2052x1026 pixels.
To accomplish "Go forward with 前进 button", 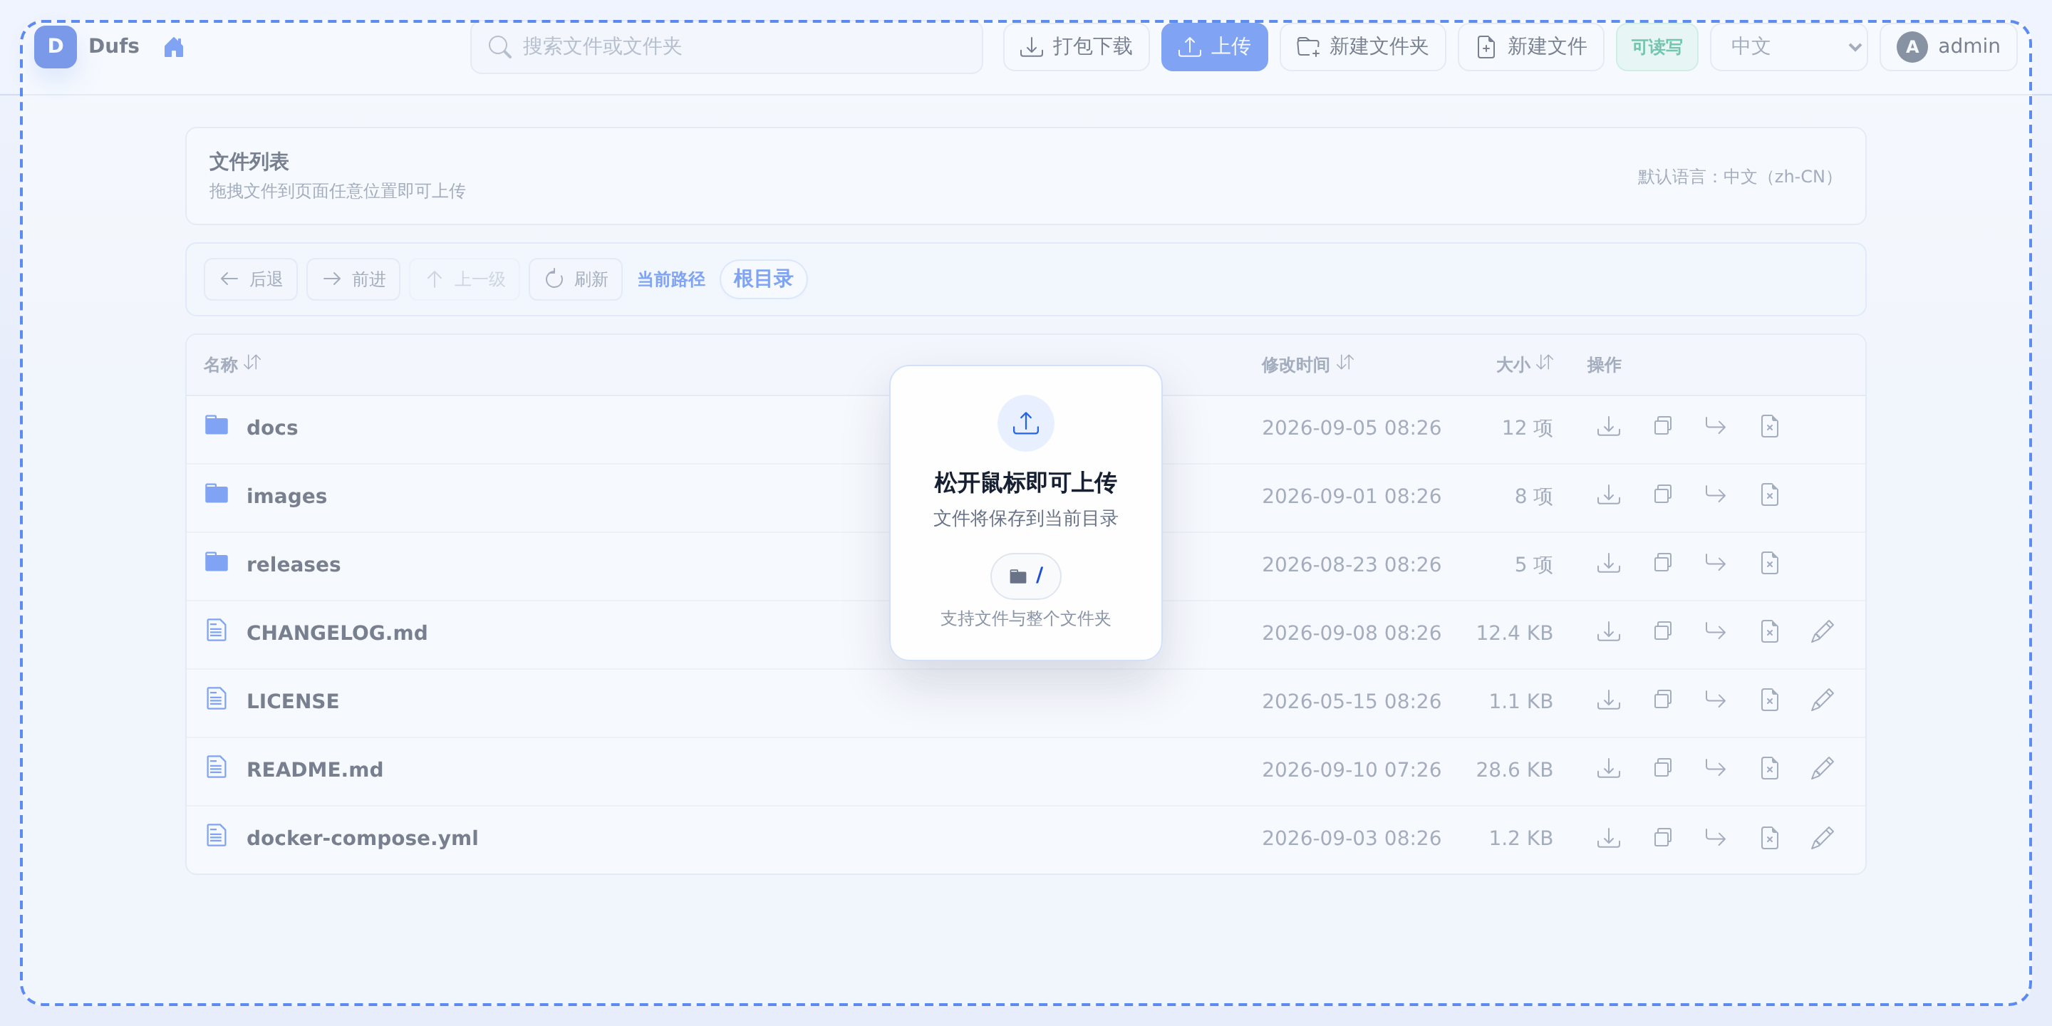I will (x=353, y=279).
